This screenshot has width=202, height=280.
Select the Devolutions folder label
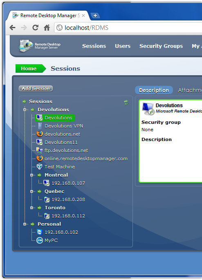(x=54, y=110)
